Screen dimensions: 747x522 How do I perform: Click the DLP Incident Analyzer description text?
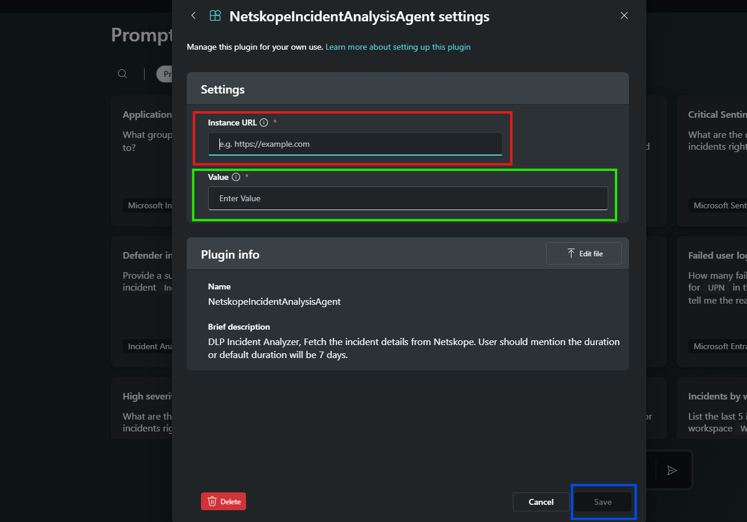(414, 349)
